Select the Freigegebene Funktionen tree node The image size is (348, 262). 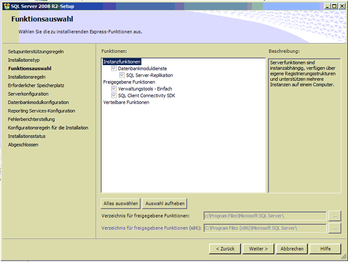coord(129,82)
